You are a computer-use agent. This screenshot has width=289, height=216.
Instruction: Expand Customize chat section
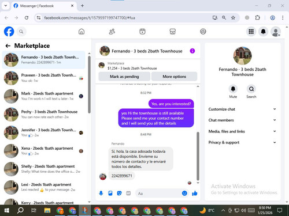[242, 109]
